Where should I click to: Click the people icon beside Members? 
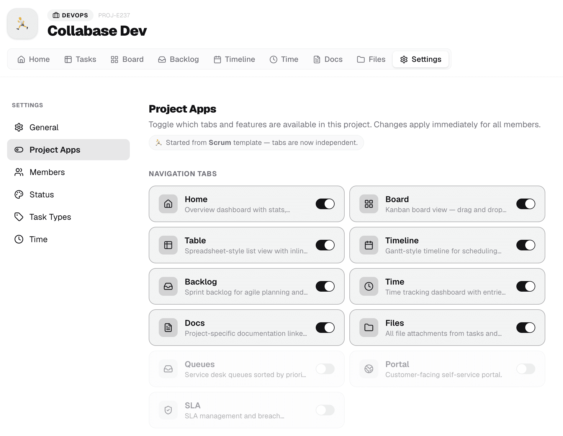(x=19, y=172)
